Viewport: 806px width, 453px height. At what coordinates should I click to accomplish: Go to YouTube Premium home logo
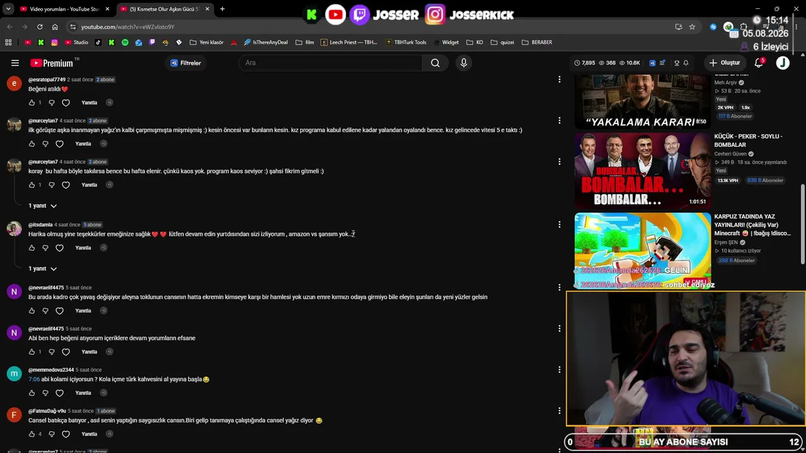[x=52, y=63]
